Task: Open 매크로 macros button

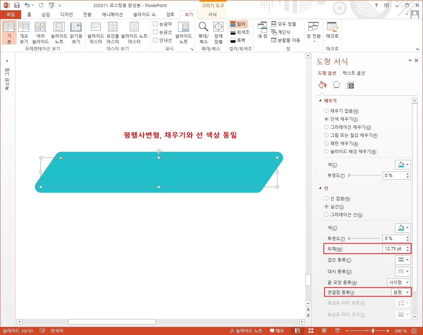Action: tap(332, 30)
